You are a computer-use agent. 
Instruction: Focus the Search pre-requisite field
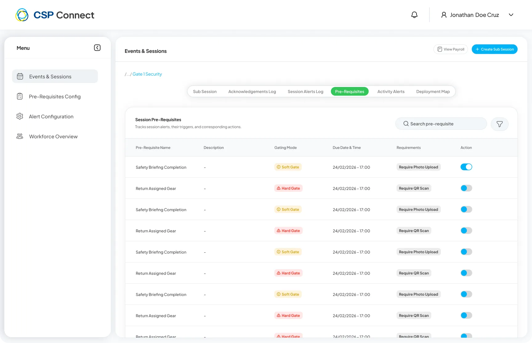click(441, 124)
